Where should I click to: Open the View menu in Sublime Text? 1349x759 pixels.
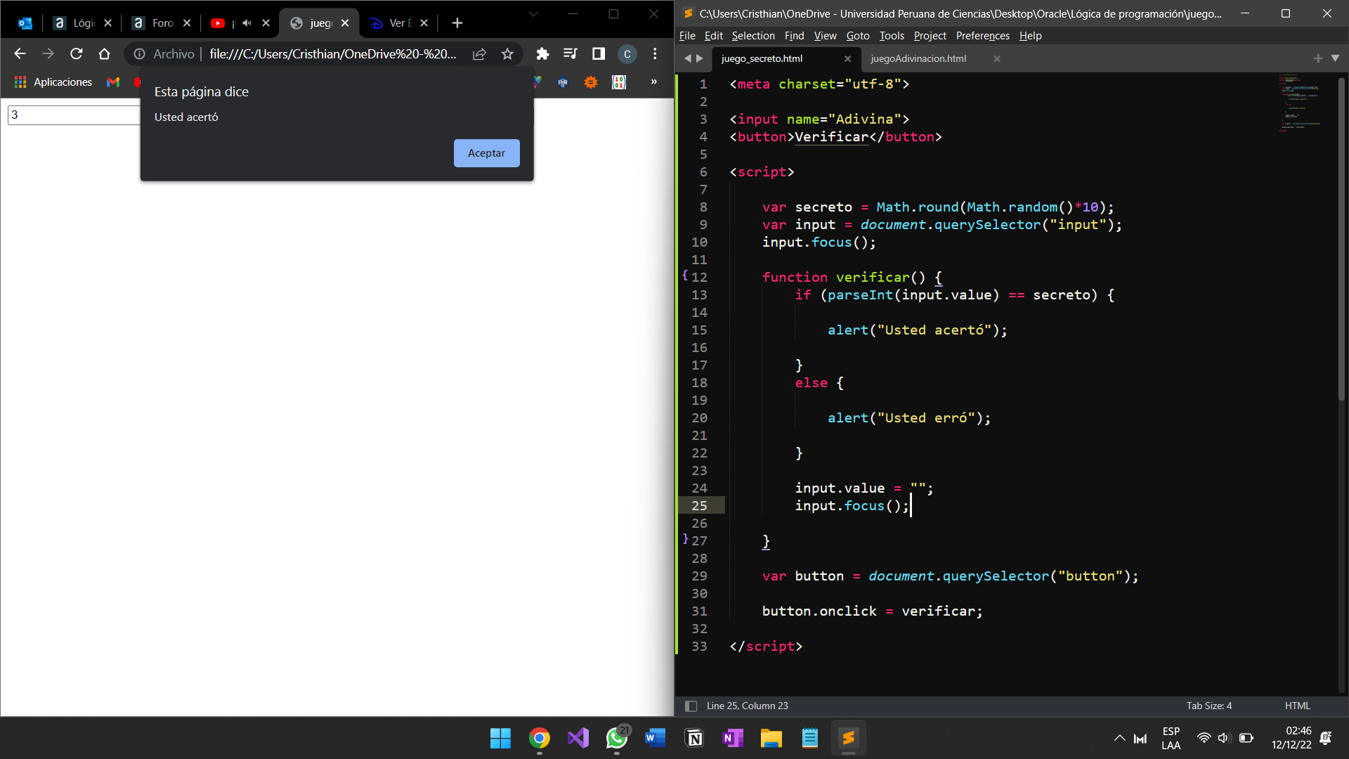826,36
